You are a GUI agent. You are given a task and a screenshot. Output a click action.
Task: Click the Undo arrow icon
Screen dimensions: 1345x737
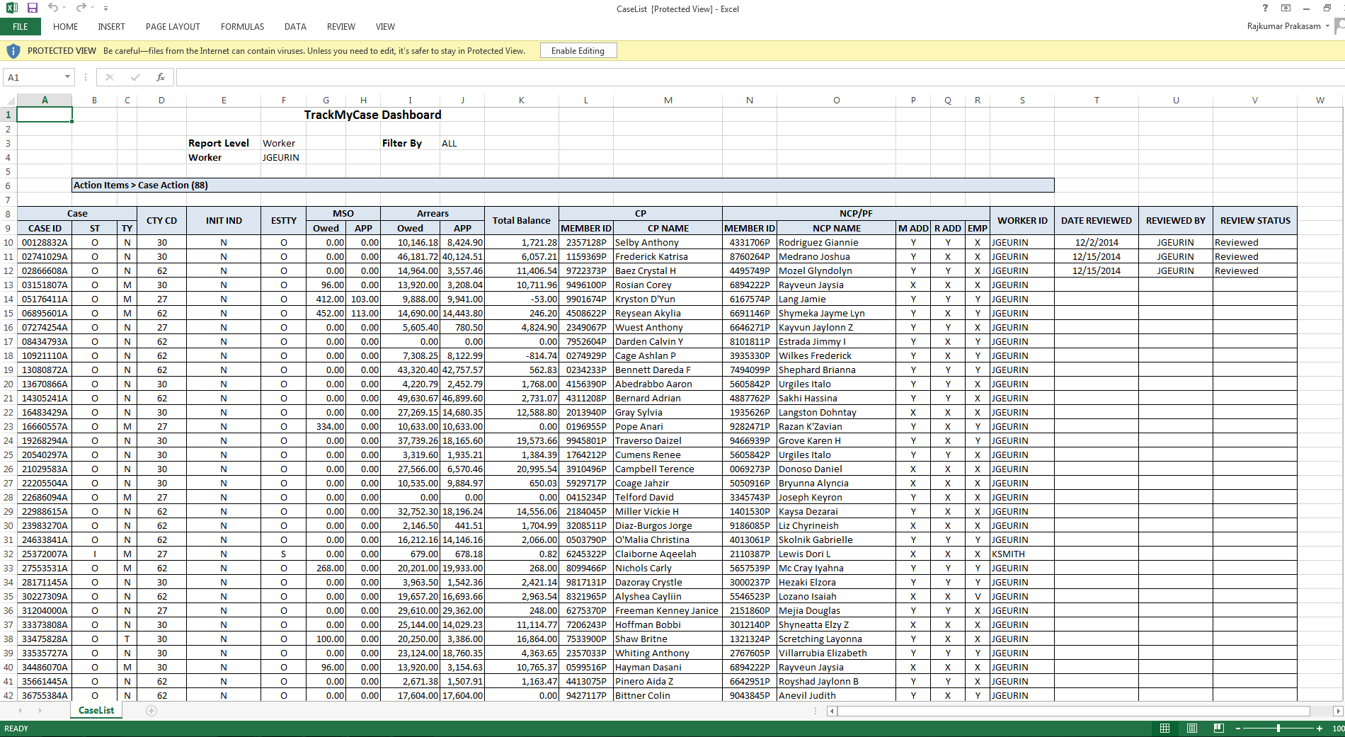52,8
